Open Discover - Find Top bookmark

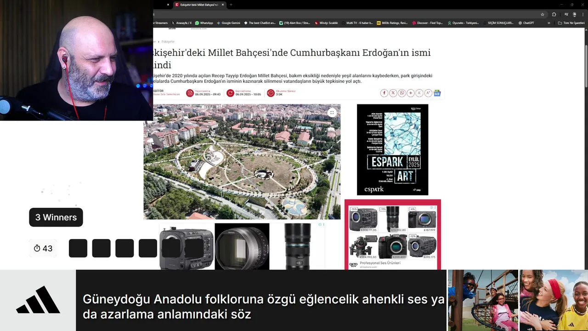[x=428, y=23]
